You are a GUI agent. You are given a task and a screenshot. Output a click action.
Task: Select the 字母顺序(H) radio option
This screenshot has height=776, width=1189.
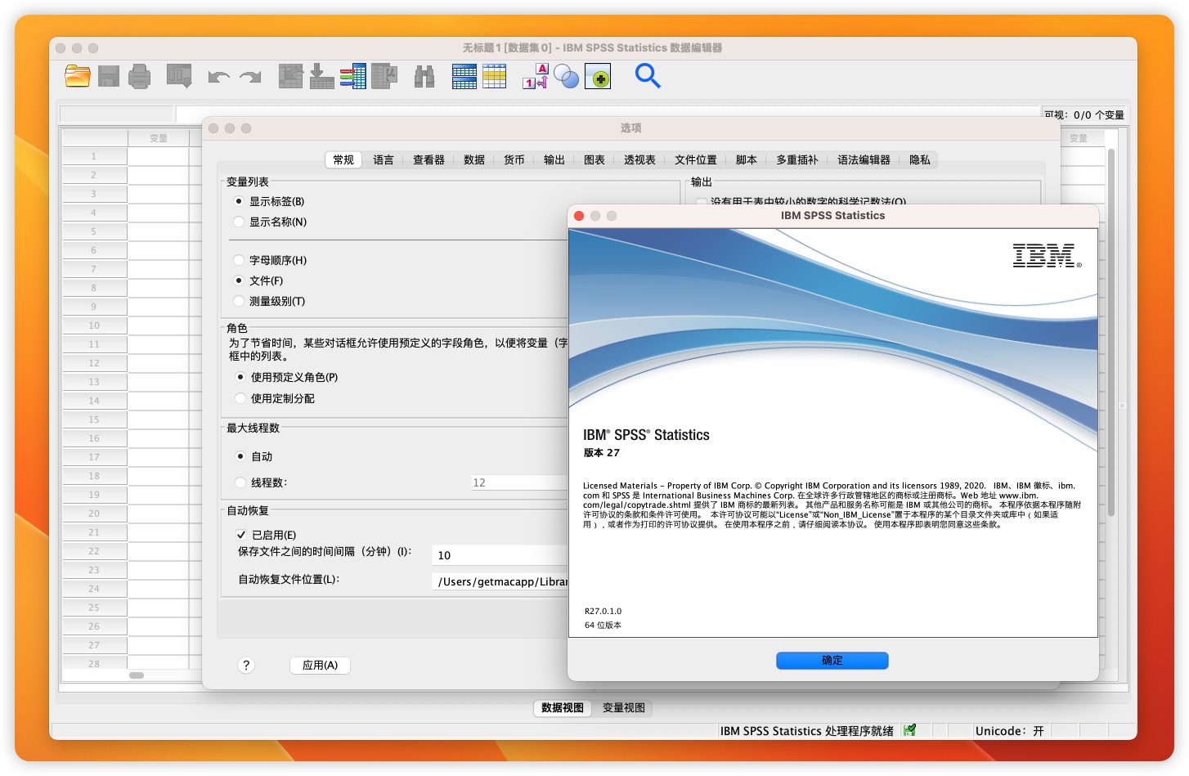(x=239, y=260)
